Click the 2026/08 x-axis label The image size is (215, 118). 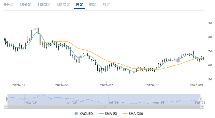coord(153,85)
